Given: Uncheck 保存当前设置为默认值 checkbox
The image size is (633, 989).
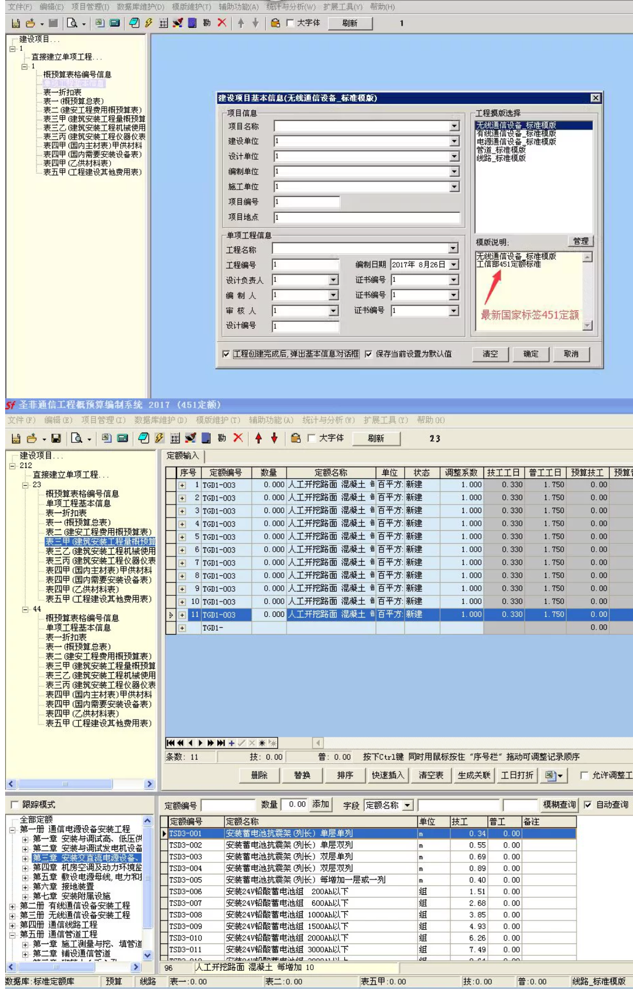Looking at the screenshot, I should pyautogui.click(x=369, y=354).
